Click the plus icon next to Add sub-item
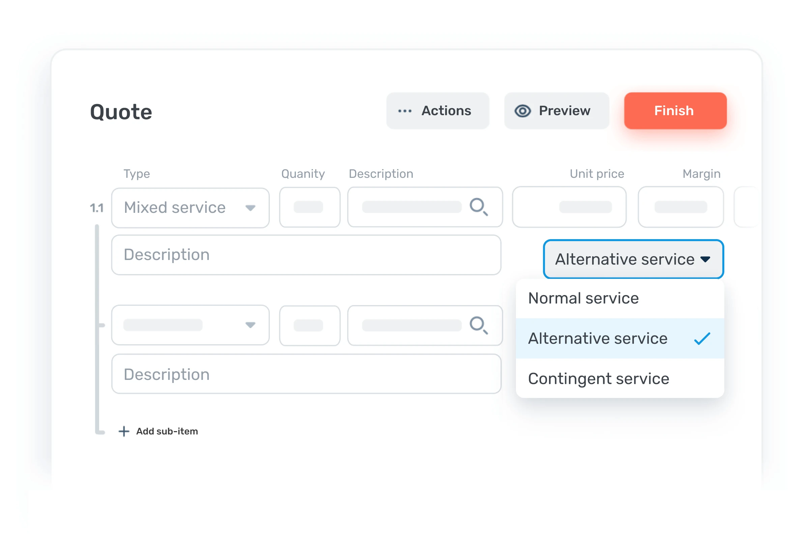Image resolution: width=812 pixels, height=553 pixels. [x=124, y=431]
